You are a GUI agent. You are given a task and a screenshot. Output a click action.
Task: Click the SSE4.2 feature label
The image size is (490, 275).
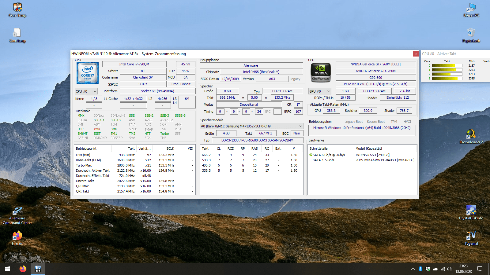116,120
